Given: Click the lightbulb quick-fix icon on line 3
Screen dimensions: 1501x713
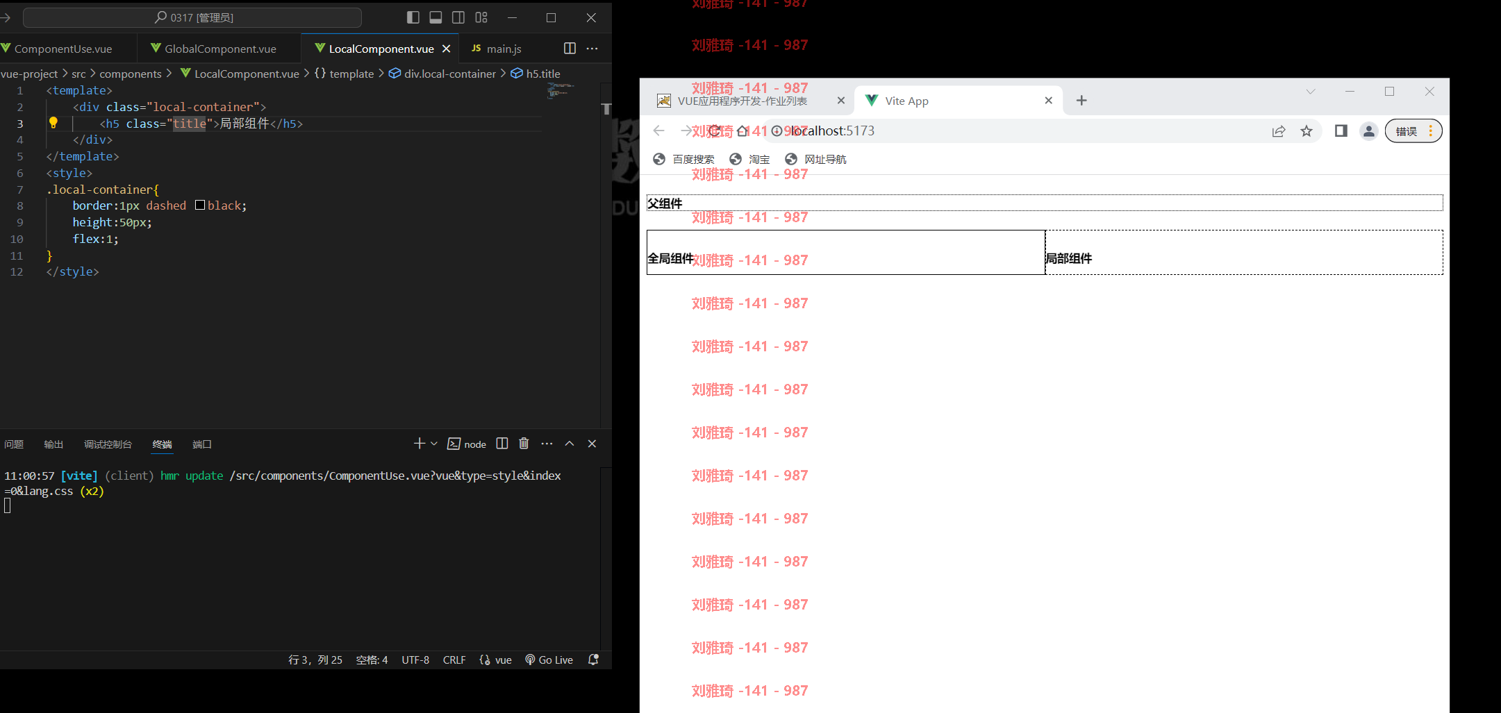Looking at the screenshot, I should click(53, 123).
